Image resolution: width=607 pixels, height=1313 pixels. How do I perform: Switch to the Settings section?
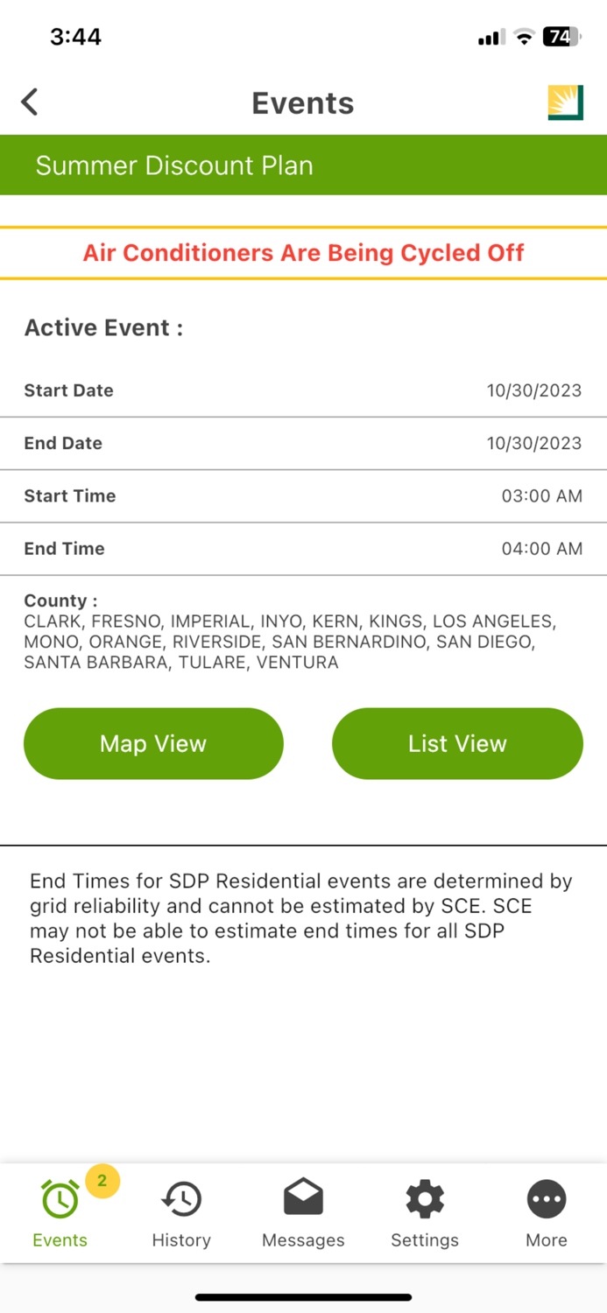click(425, 1213)
